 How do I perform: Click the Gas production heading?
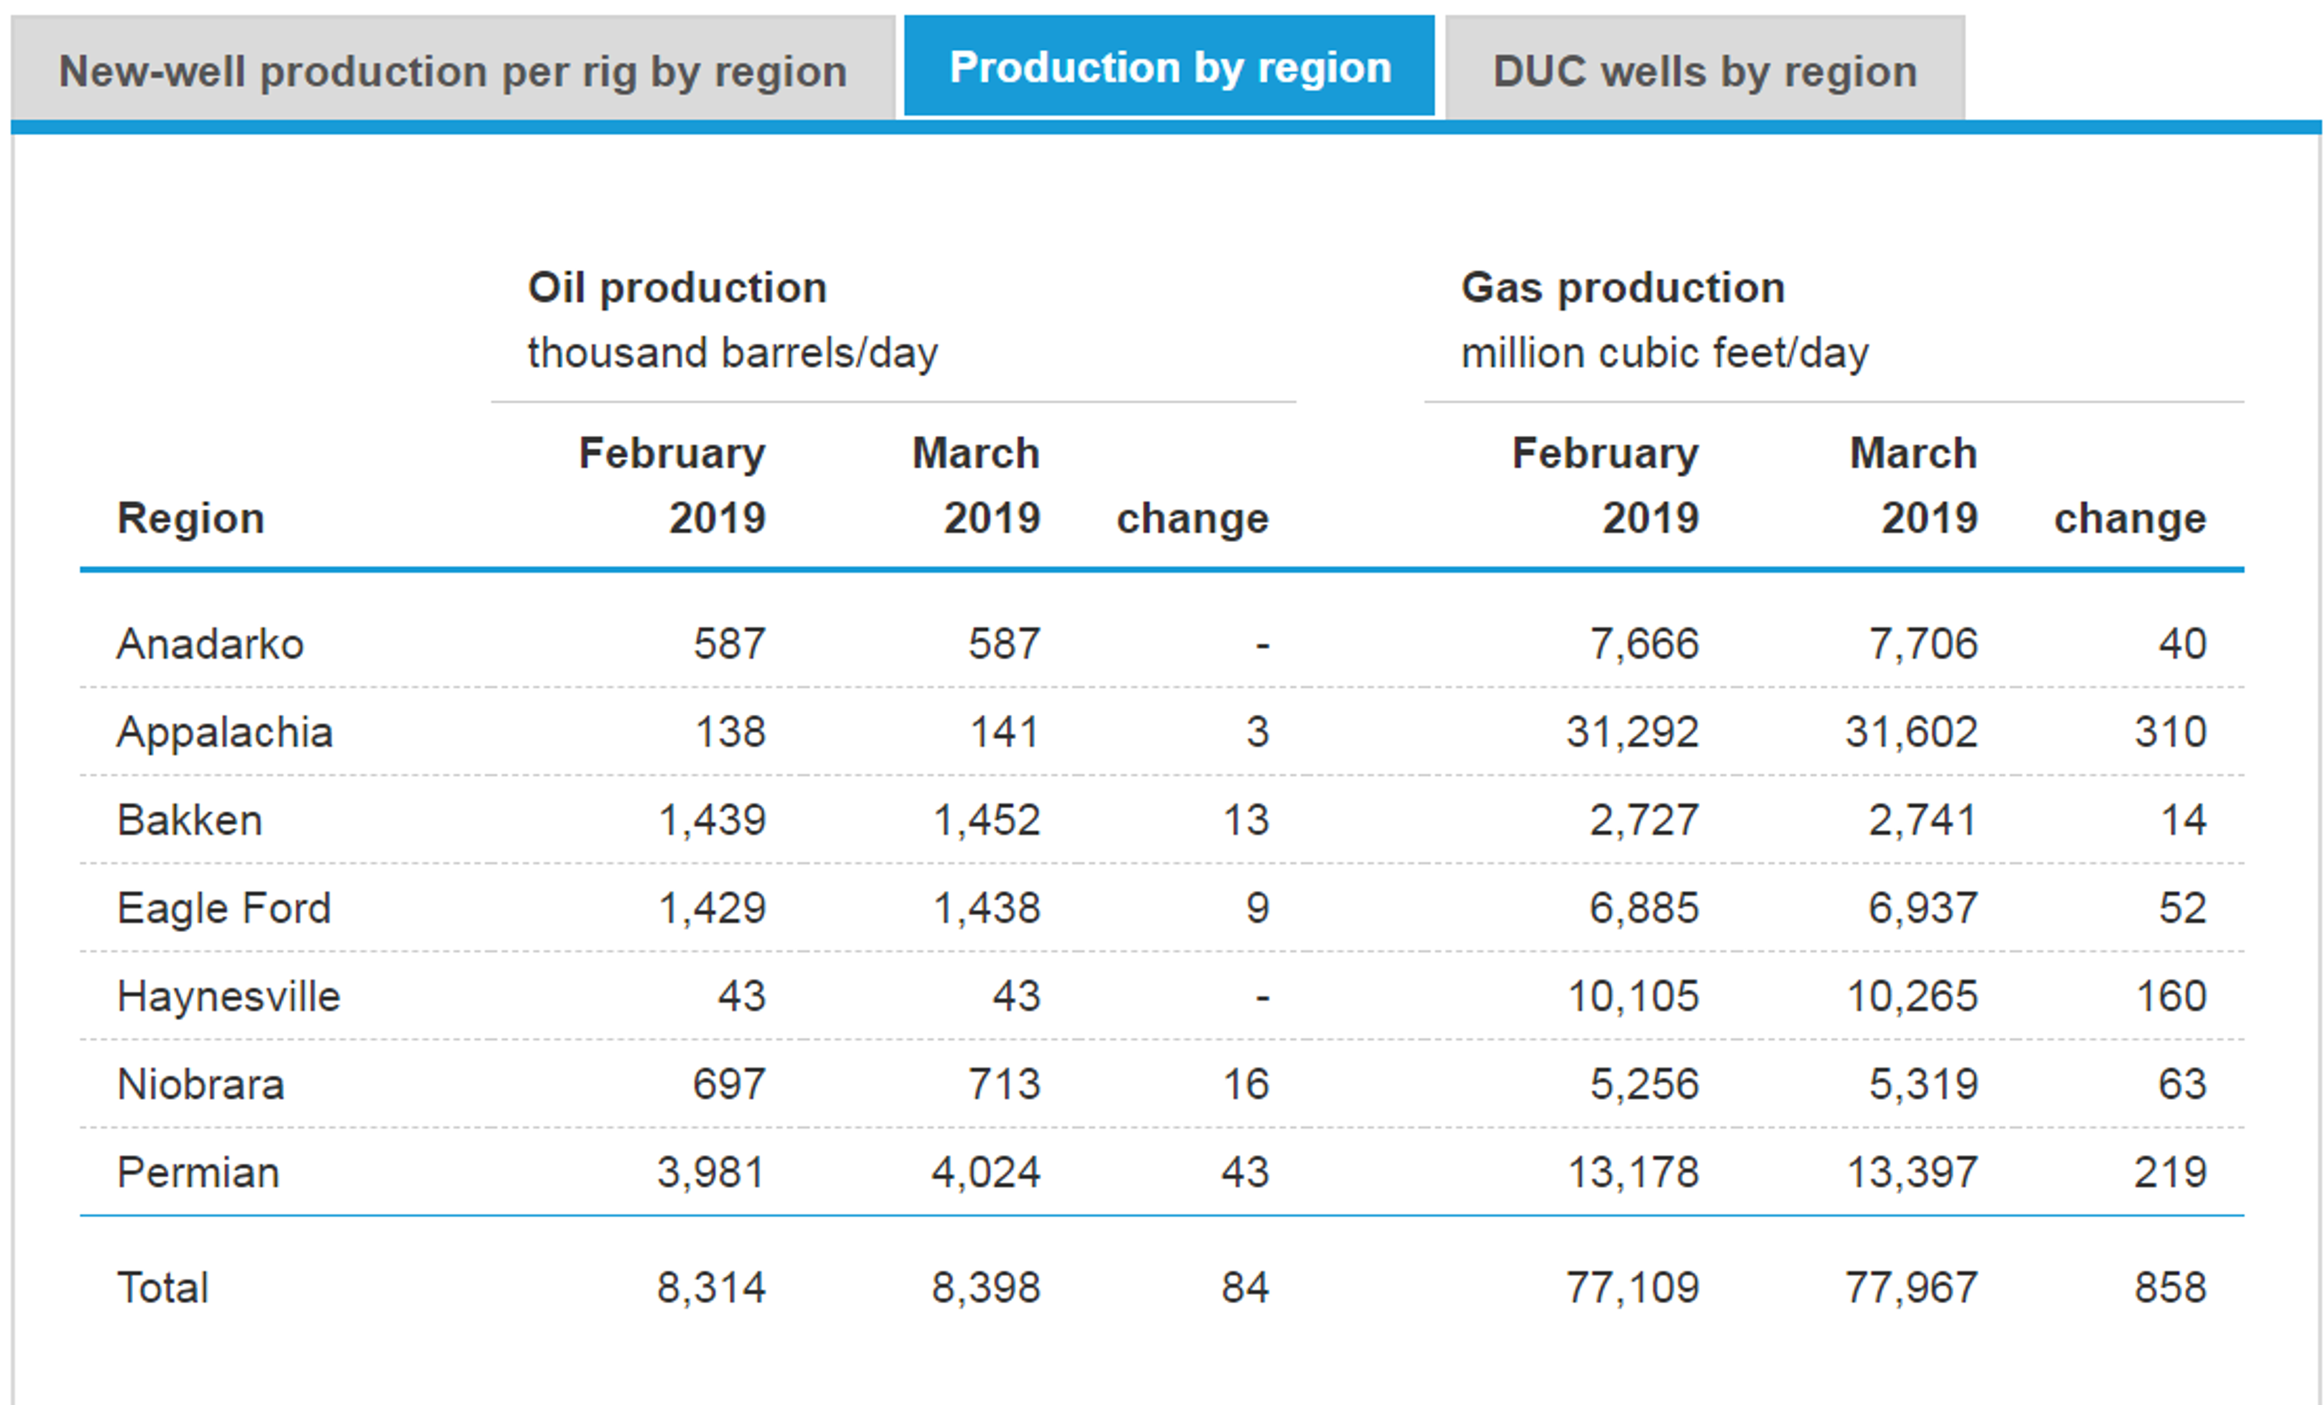(x=1623, y=287)
